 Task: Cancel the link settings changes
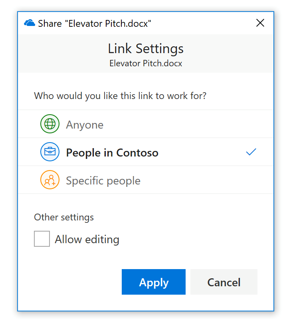(224, 282)
